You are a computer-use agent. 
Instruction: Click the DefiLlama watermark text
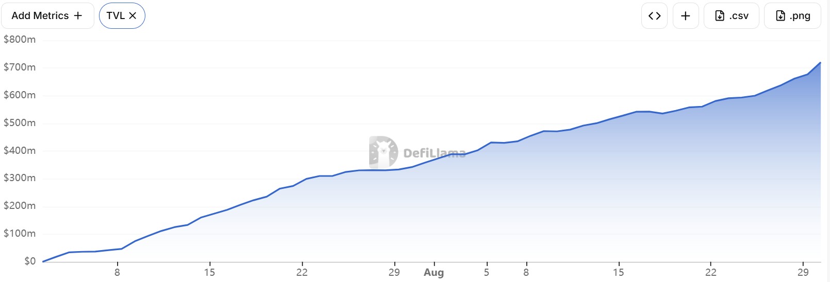(435, 153)
